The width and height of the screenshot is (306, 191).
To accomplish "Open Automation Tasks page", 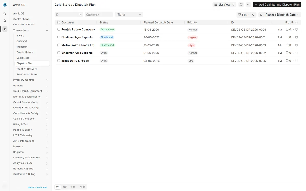I will tap(27, 74).
